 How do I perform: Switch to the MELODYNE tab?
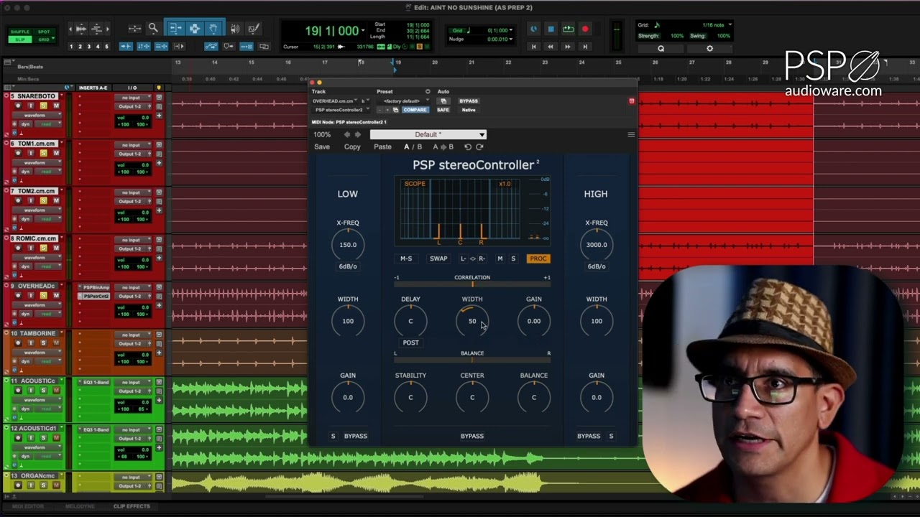(79, 506)
